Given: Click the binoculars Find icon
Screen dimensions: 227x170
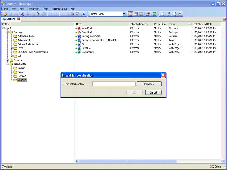Looking at the screenshot, I should click(x=72, y=14).
